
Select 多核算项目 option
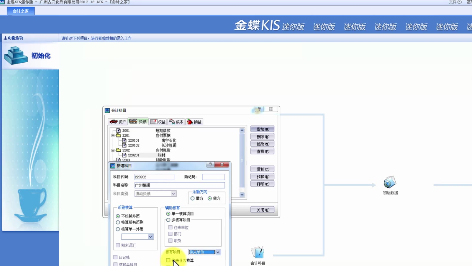tap(168, 220)
